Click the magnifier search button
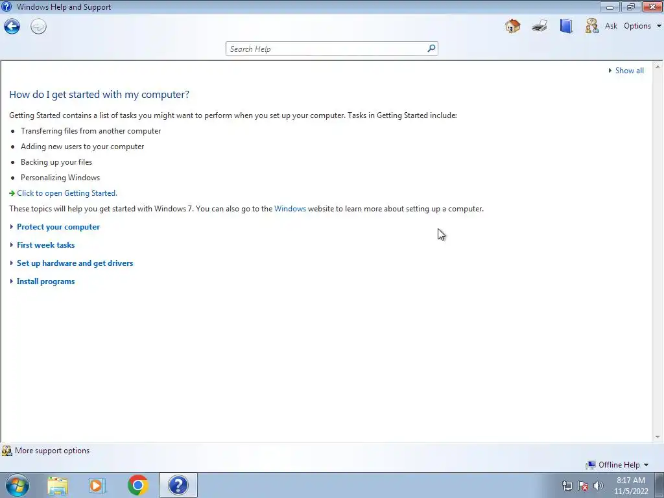Viewport: 664px width, 498px height. tap(431, 48)
